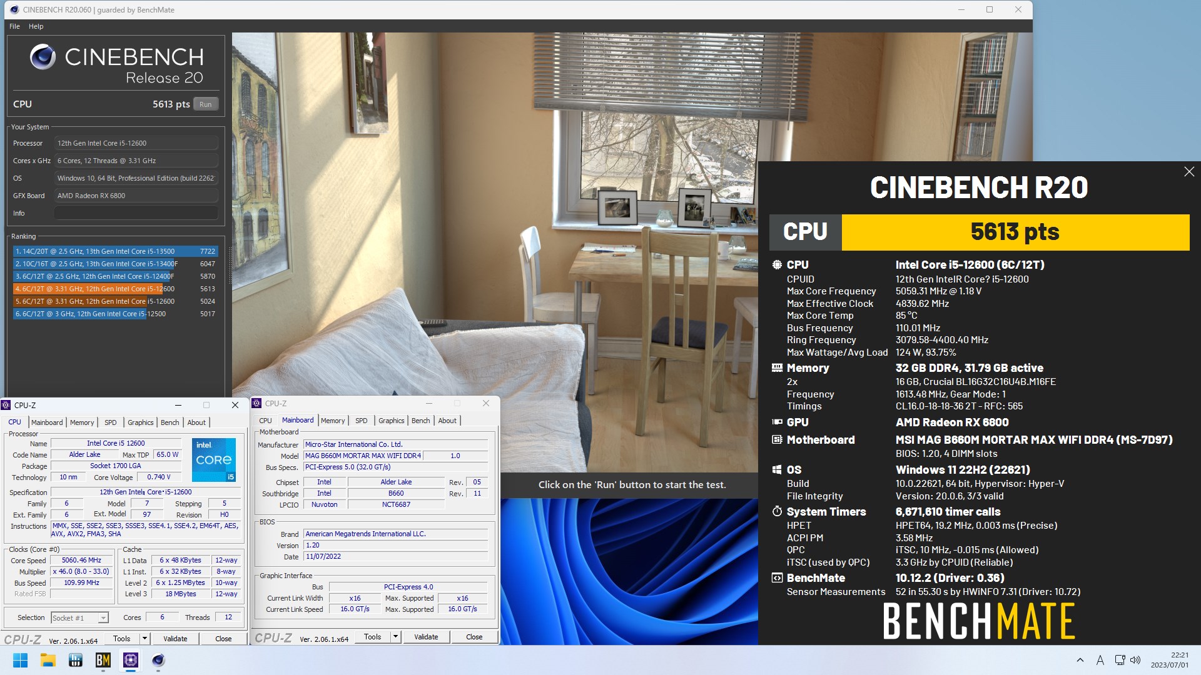
Task: Select ranking row 2 Core i5-13400F
Action: click(x=115, y=264)
